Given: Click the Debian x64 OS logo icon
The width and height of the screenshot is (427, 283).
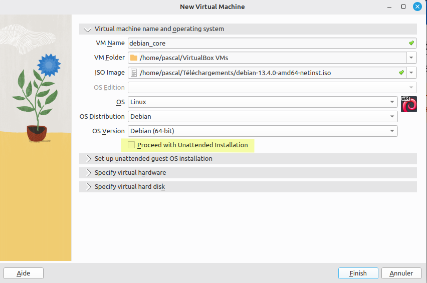Looking at the screenshot, I should (x=409, y=104).
